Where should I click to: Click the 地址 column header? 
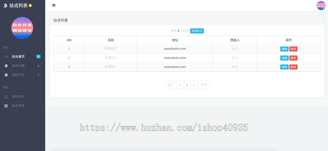pyautogui.click(x=175, y=40)
